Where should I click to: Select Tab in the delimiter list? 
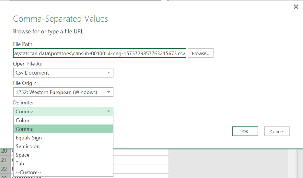(x=63, y=164)
